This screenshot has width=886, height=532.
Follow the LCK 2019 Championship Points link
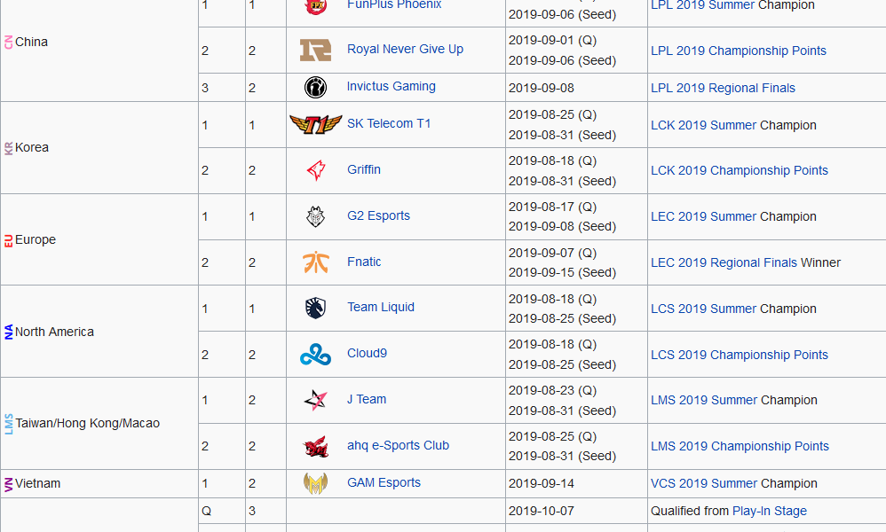(739, 170)
